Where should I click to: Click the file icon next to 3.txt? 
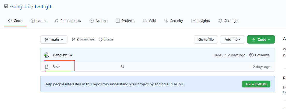47,67
